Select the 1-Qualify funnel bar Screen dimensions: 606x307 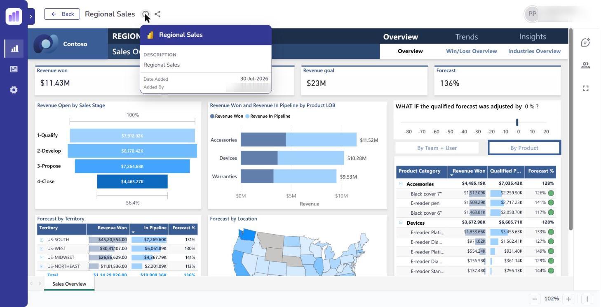[132, 136]
